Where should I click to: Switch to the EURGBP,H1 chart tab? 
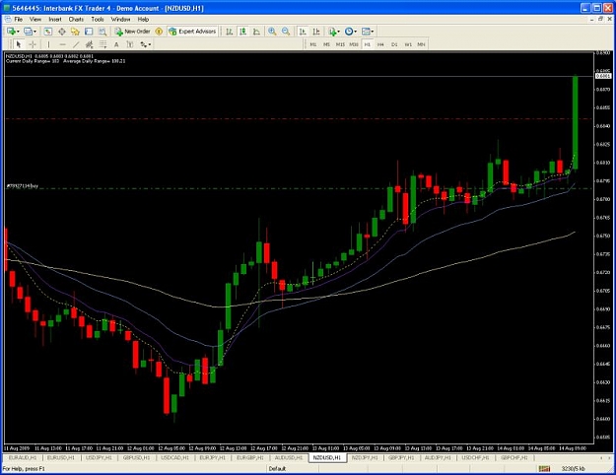pos(250,457)
